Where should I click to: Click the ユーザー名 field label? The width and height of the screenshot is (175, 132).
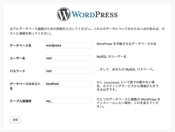[x=17, y=58]
